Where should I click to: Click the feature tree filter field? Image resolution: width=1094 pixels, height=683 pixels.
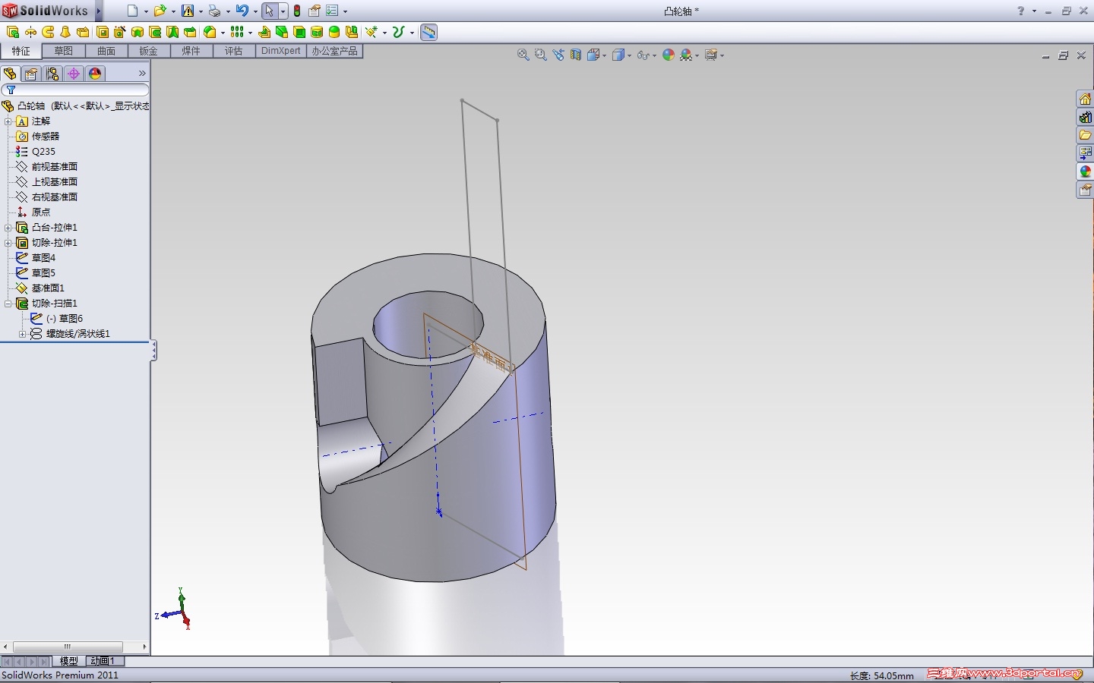75,90
